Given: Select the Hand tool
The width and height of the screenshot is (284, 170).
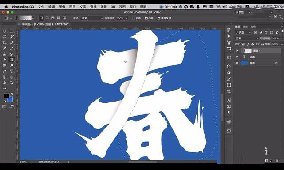Looking at the screenshot, I should click(4, 83).
